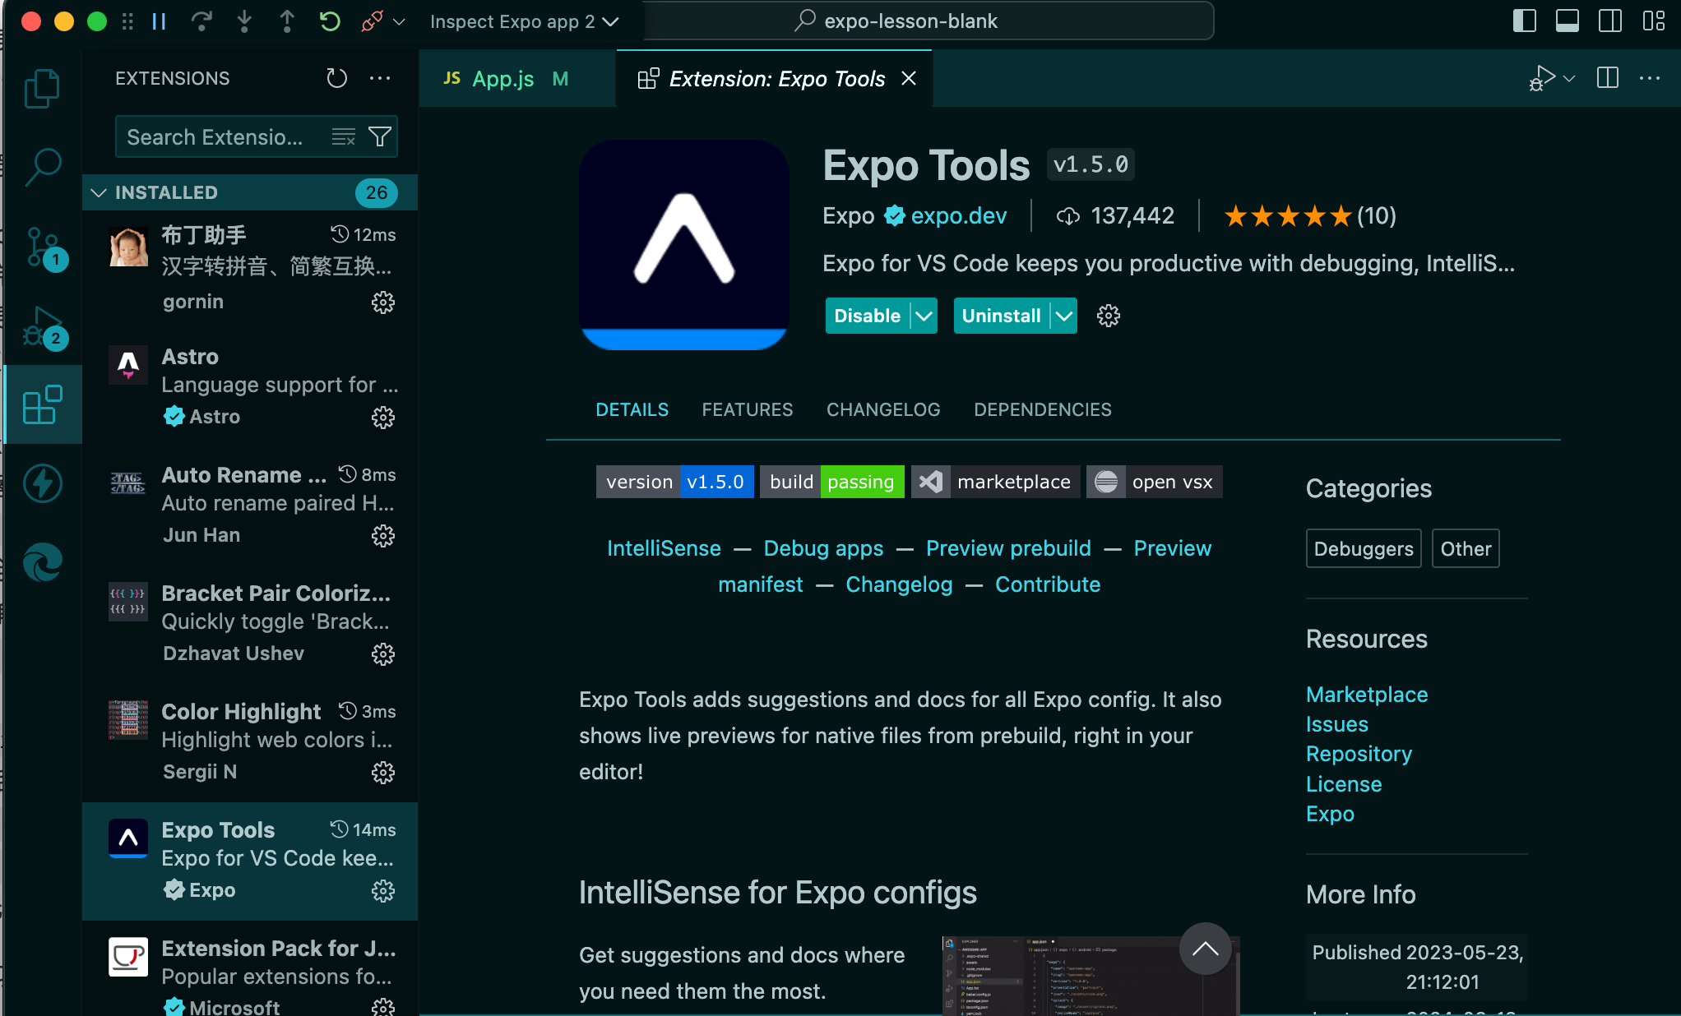Open Run and Debug view in activity bar
This screenshot has width=1681, height=1016.
[42, 327]
